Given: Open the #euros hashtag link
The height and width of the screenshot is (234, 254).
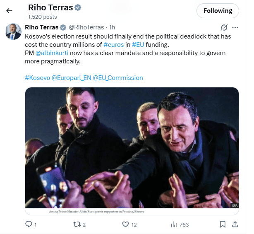Looking at the screenshot, I should tap(114, 44).
